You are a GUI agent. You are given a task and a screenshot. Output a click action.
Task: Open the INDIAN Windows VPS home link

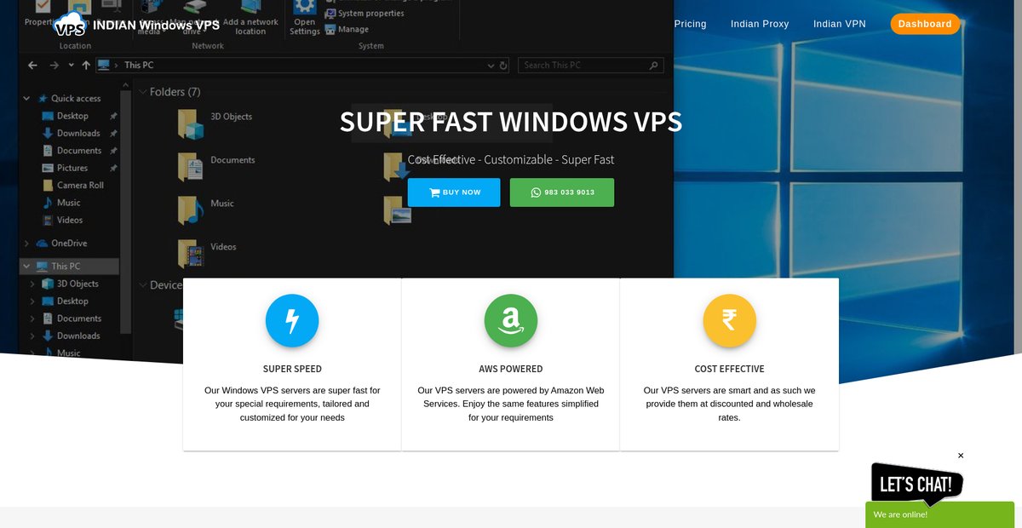coord(156,25)
